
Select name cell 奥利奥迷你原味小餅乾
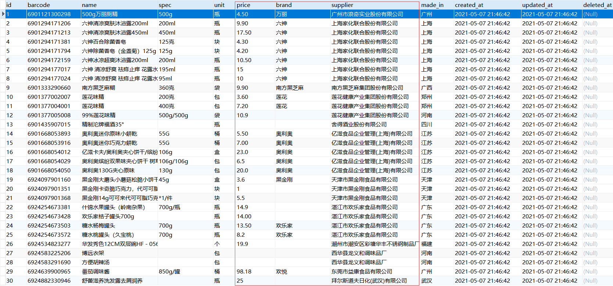coord(119,133)
